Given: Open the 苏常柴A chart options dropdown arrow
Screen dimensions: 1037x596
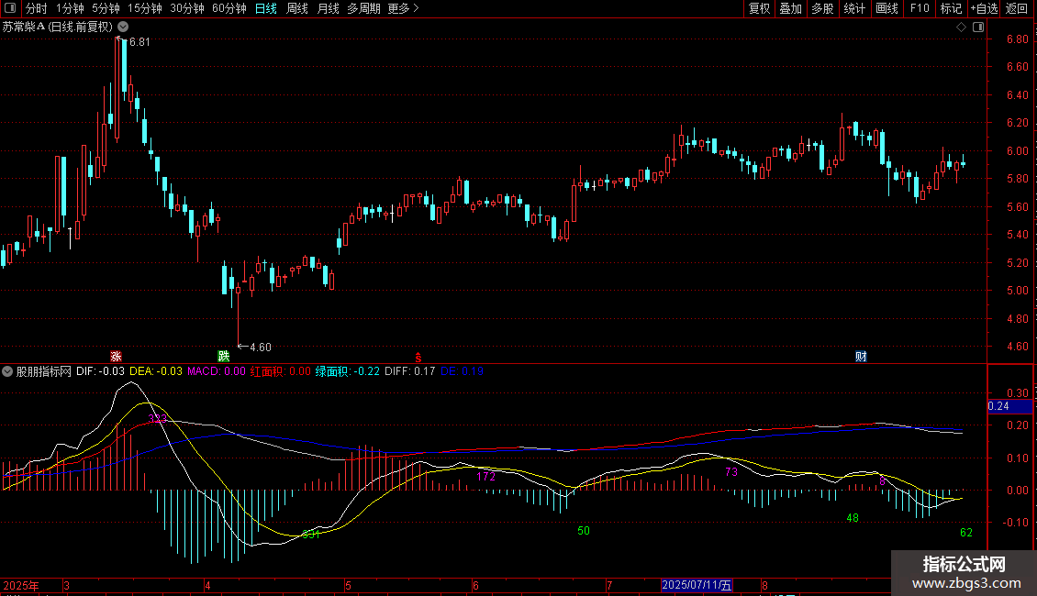Looking at the screenshot, I should [123, 28].
